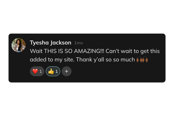Remove your thumbs up from the comment
Image resolution: width=174 pixels, height=116 pixels.
53,71
